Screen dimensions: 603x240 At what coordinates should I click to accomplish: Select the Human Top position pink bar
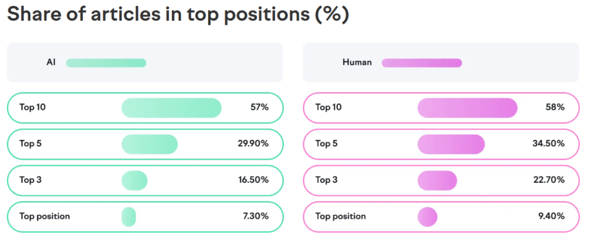click(428, 217)
